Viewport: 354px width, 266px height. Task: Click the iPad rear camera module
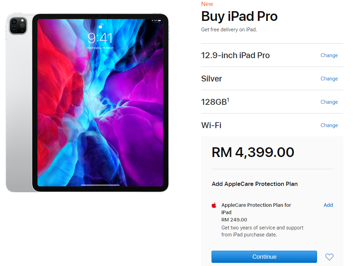(x=18, y=25)
